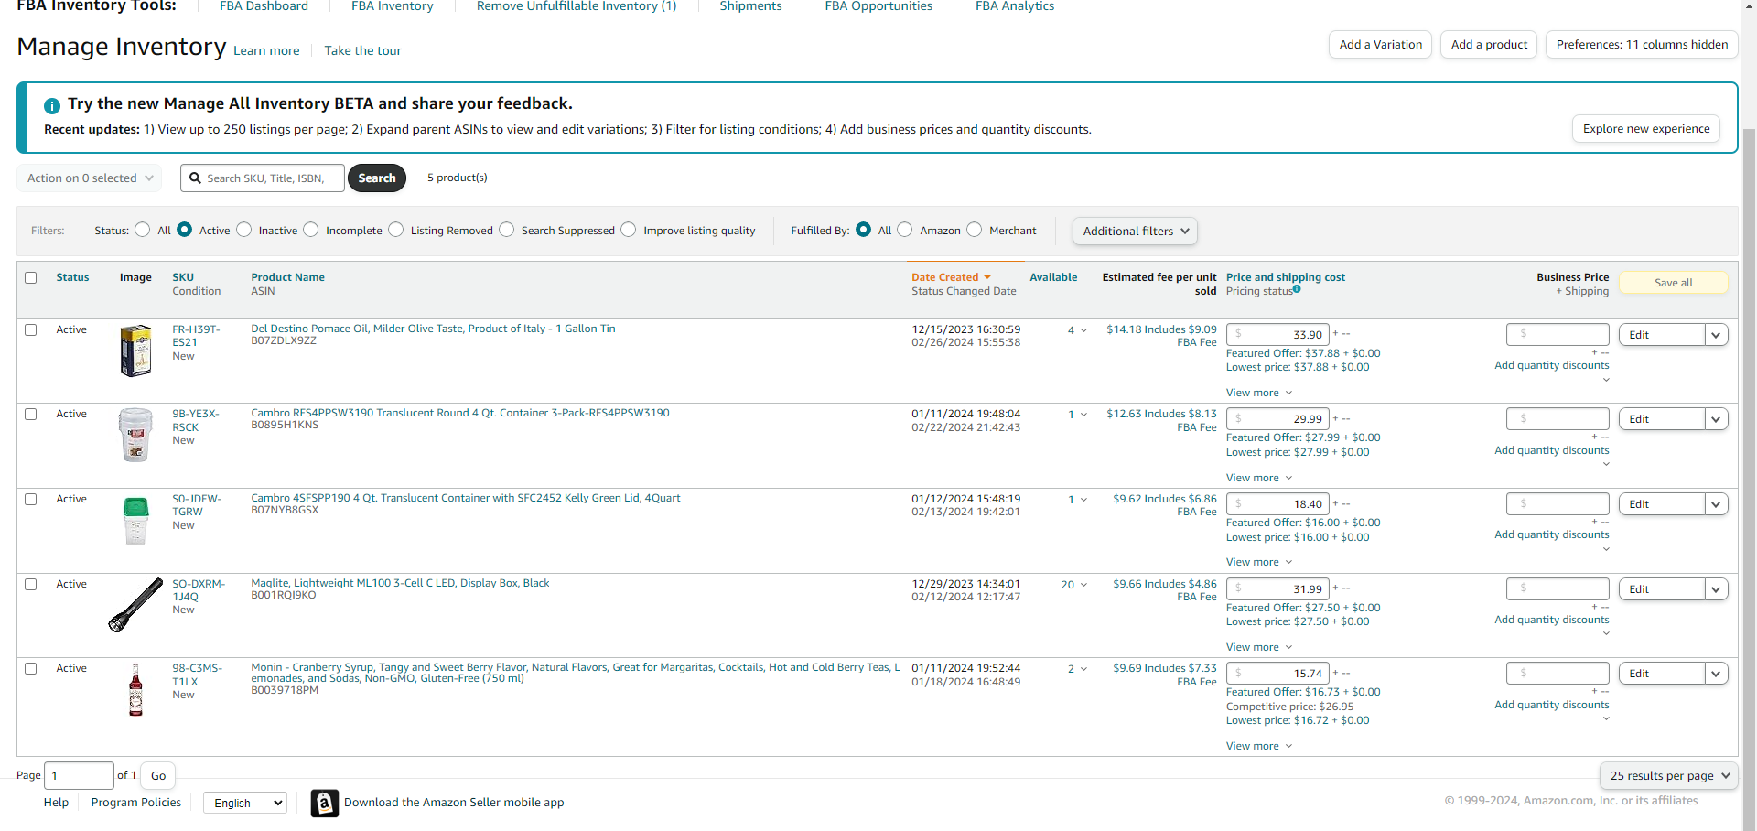Select the Inactive status filter radio

pyautogui.click(x=244, y=230)
